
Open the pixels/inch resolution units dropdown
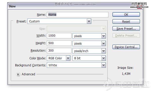(89, 51)
